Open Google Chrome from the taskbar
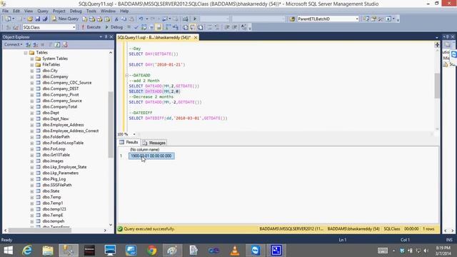 pyautogui.click(x=151, y=251)
